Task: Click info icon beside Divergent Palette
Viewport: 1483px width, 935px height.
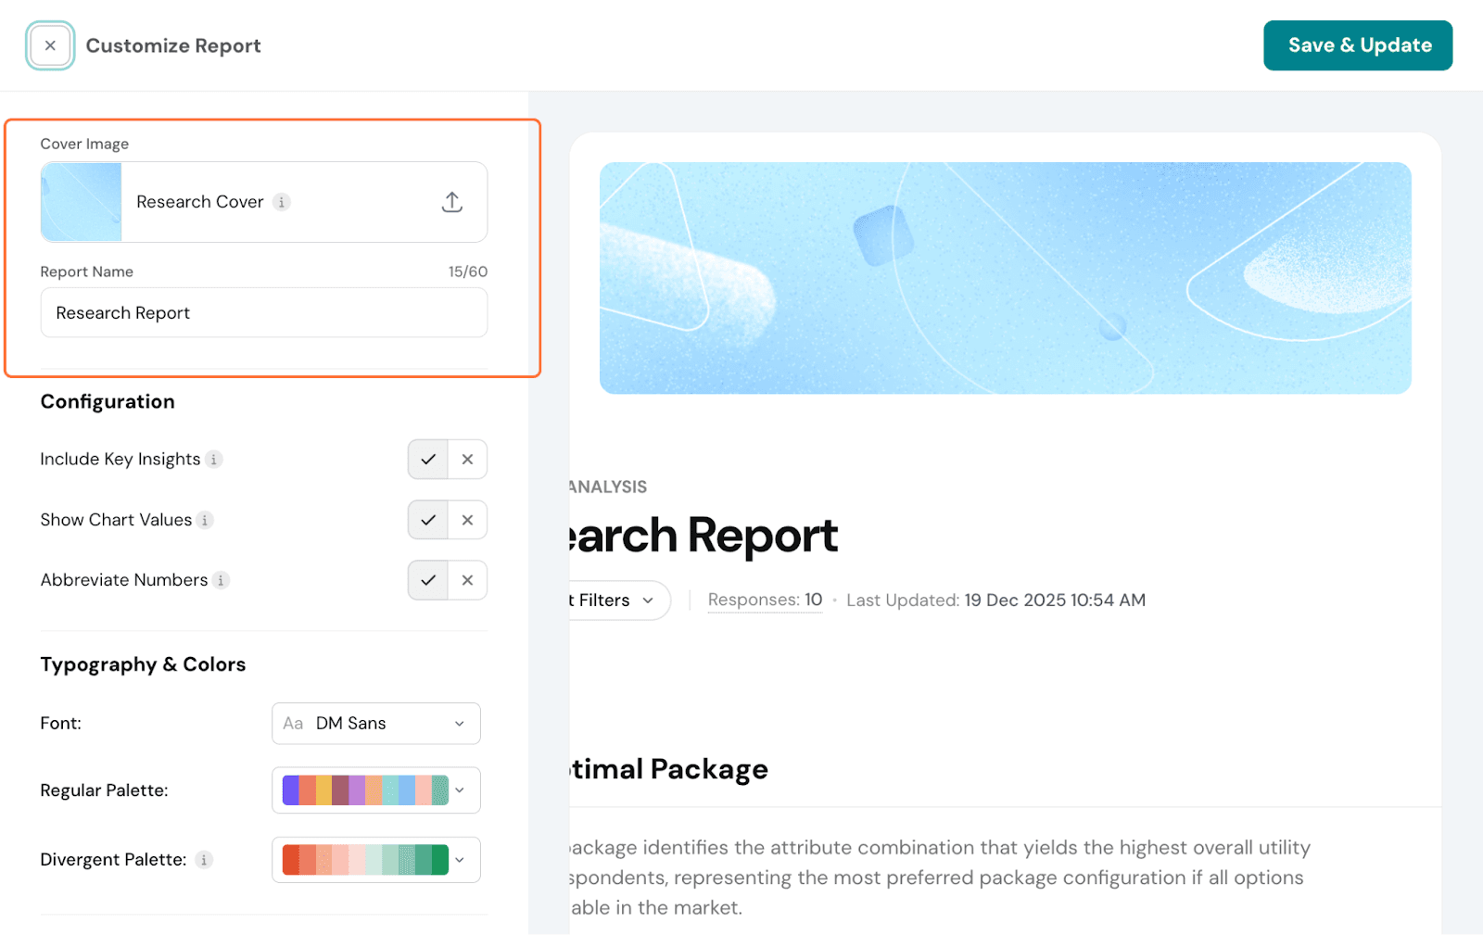Action: [x=204, y=860]
